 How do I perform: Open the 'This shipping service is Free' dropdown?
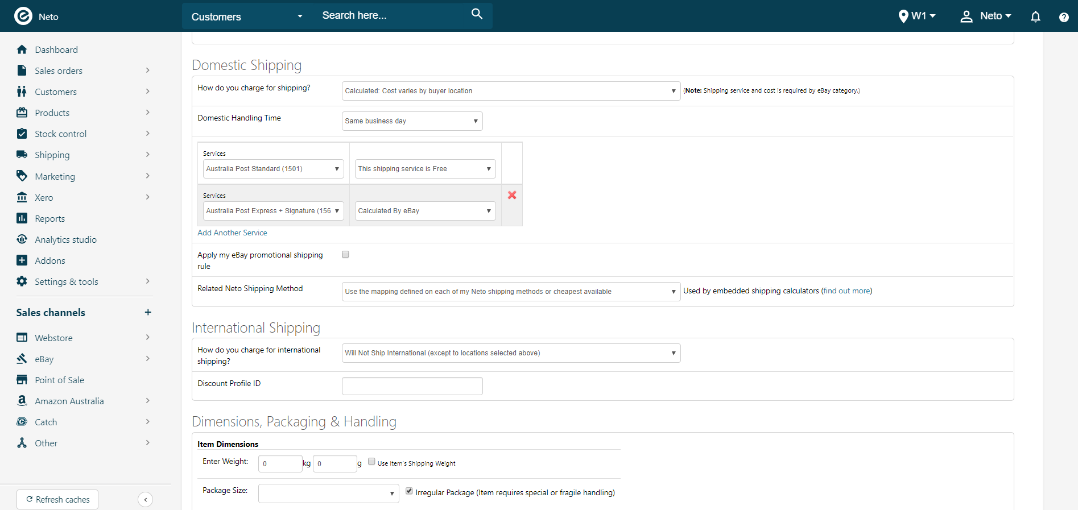click(425, 169)
